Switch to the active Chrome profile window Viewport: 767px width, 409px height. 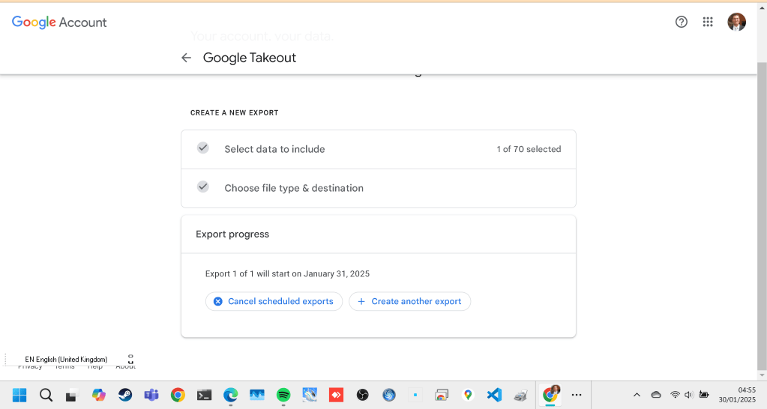tap(551, 394)
